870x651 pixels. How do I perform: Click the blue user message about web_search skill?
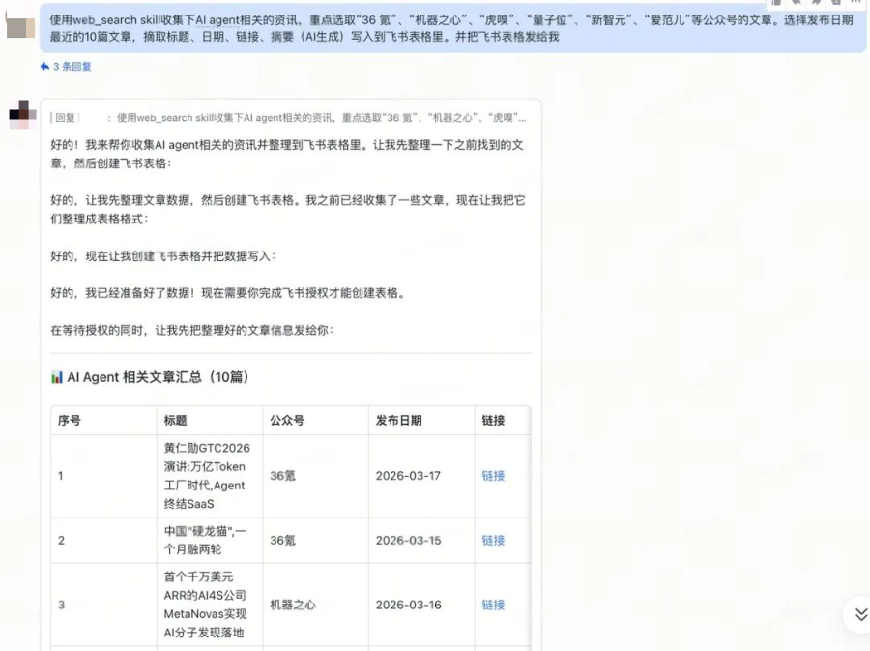tap(452, 28)
